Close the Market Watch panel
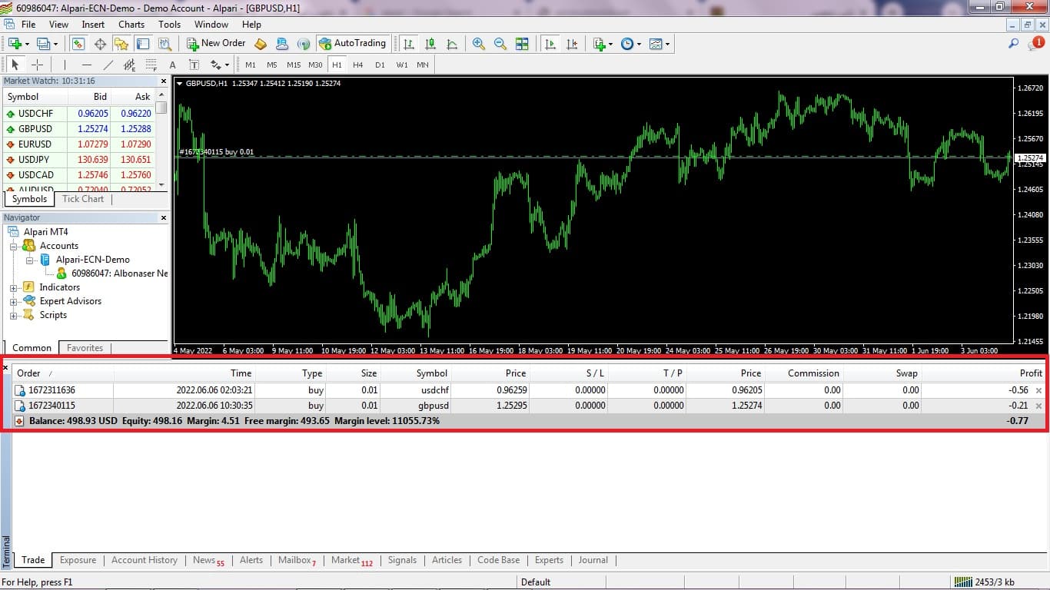Screen dimensions: 1050x590 (163, 81)
